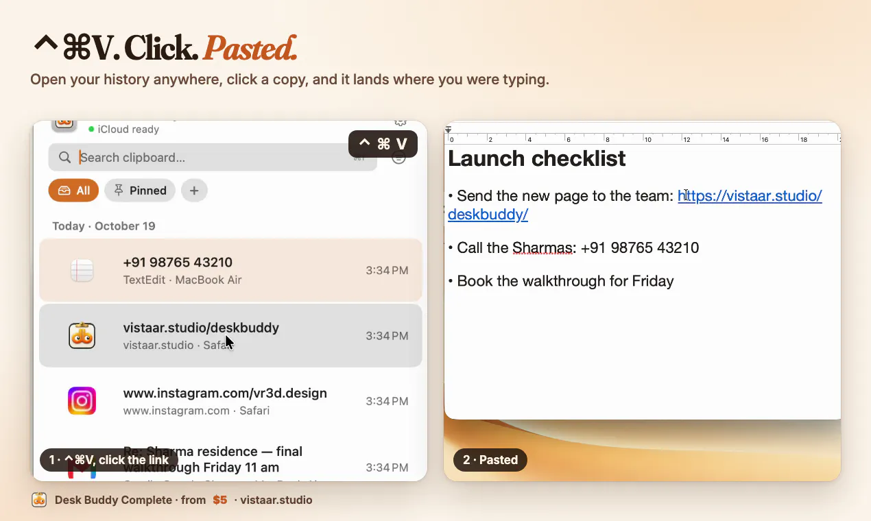The image size is (871, 521).
Task: Click the "www.instagram.com · Safari" source label
Action: point(196,411)
